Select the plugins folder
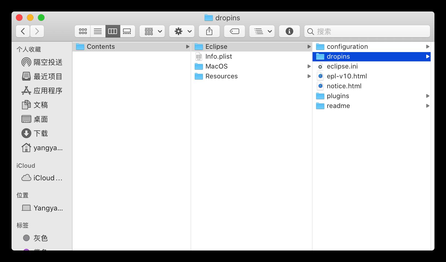Screen dimensions: 446x262 click(x=372, y=96)
